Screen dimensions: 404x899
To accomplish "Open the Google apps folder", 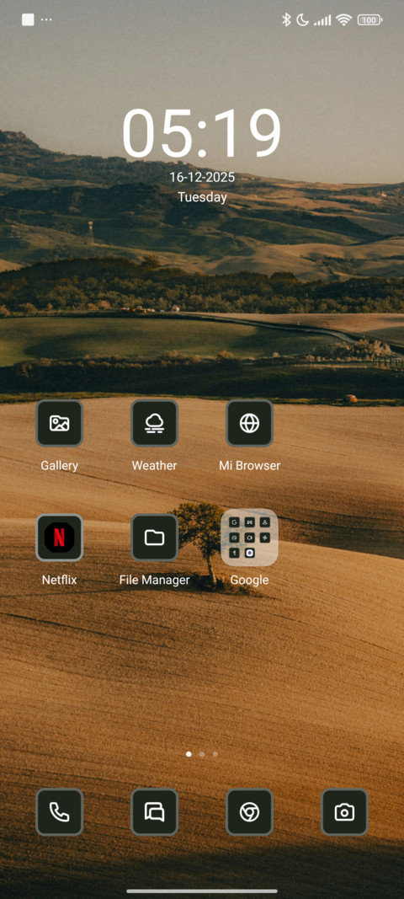I will [249, 538].
